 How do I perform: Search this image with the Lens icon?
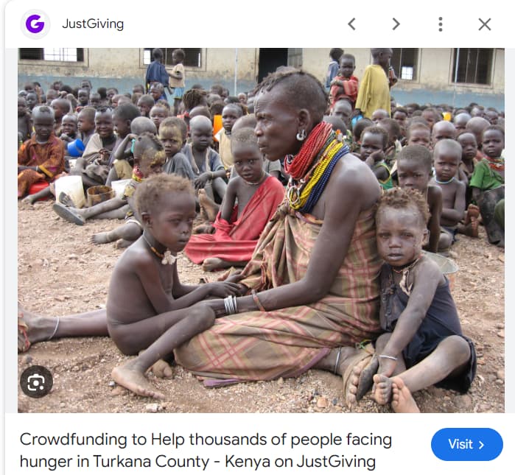(x=36, y=381)
